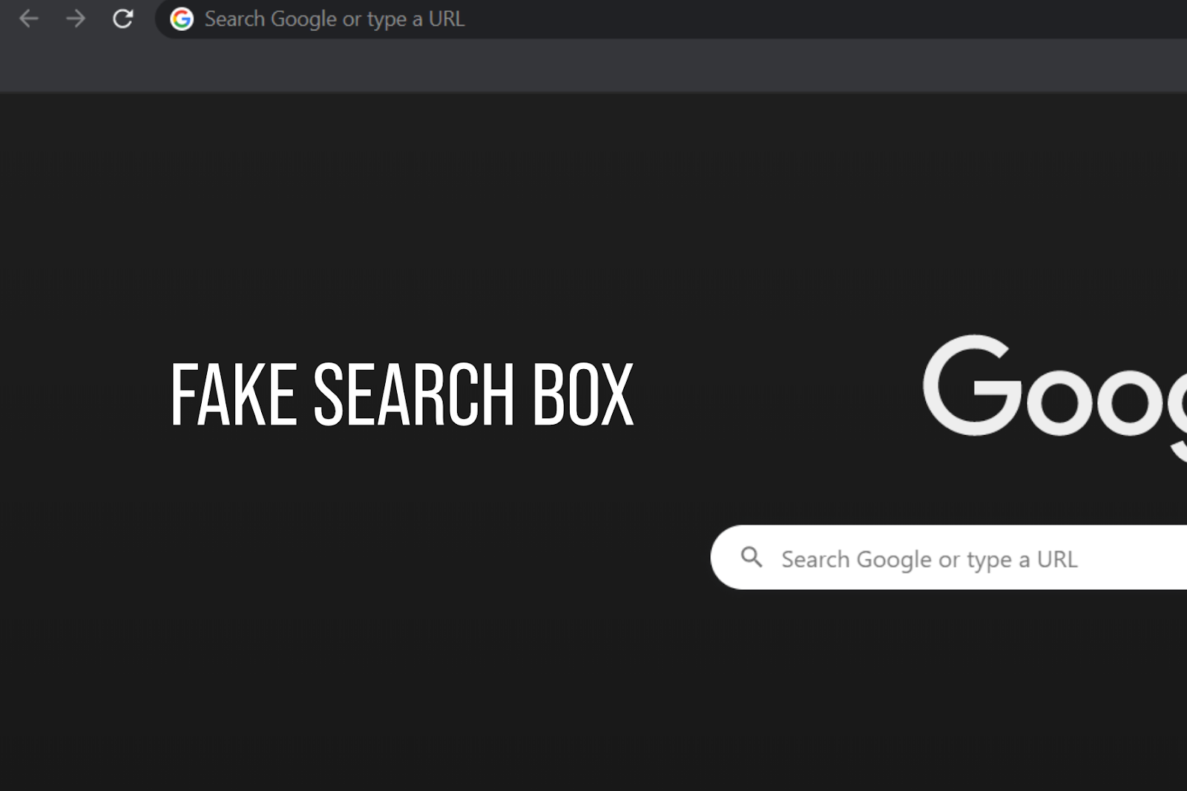
Task: Click the Google favicon in the address bar
Action: tap(182, 19)
